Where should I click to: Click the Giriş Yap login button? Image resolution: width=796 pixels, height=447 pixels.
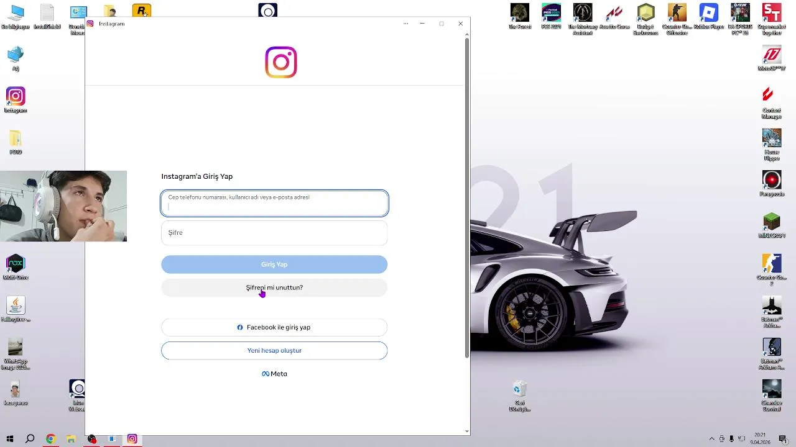click(274, 264)
